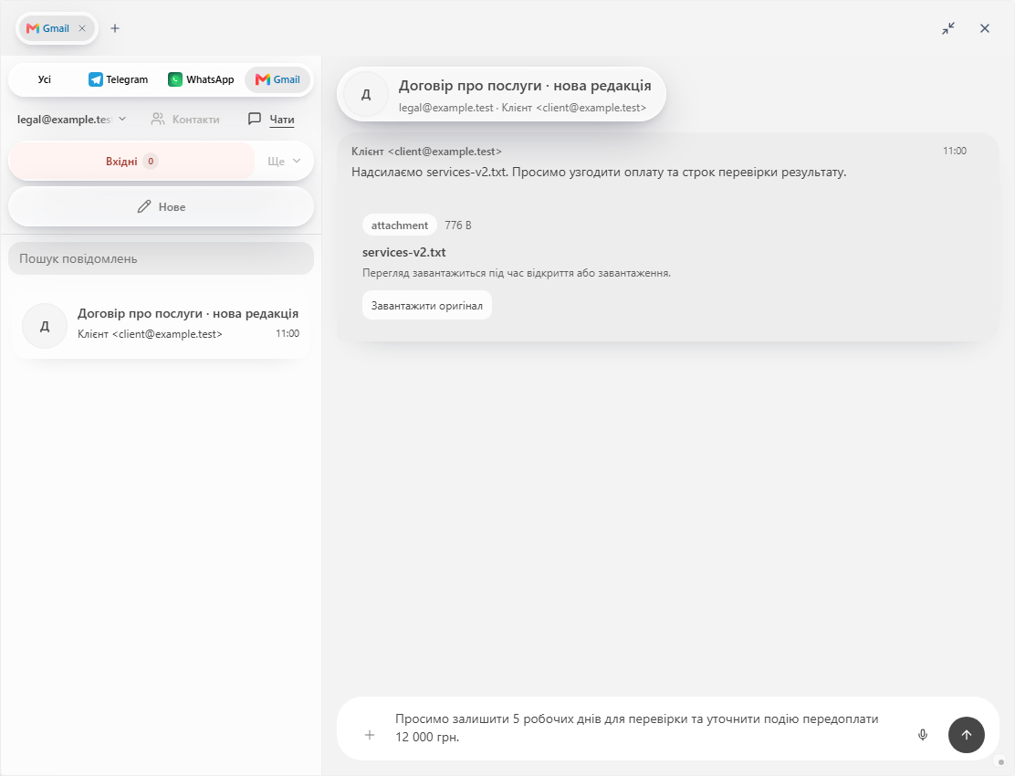
Task: Click the 776 B attachment size text
Action: click(457, 225)
